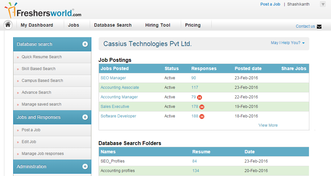Expand Jobs and Responses plus icon
This screenshot has height=176, width=331.
(85, 117)
